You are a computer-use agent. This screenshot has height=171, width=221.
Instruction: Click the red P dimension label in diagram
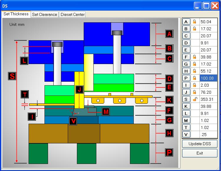[169, 152]
